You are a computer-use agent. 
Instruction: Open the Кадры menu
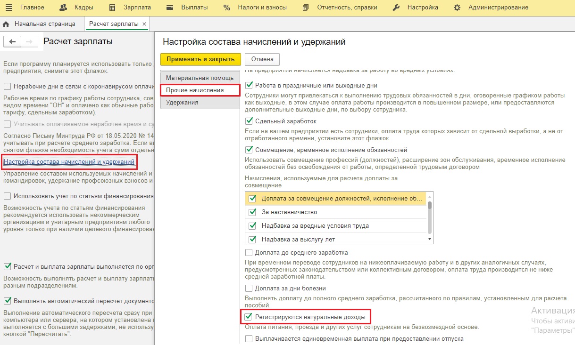83,8
